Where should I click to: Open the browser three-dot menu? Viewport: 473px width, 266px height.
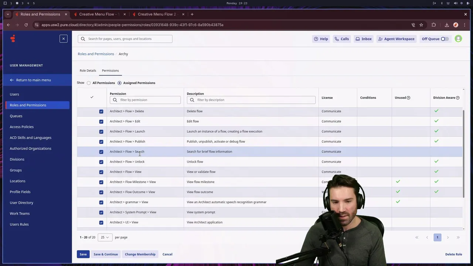465,25
